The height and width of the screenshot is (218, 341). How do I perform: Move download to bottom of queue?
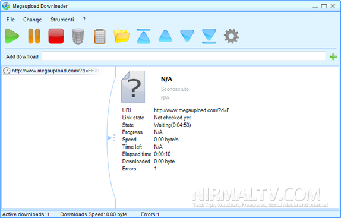click(x=209, y=36)
